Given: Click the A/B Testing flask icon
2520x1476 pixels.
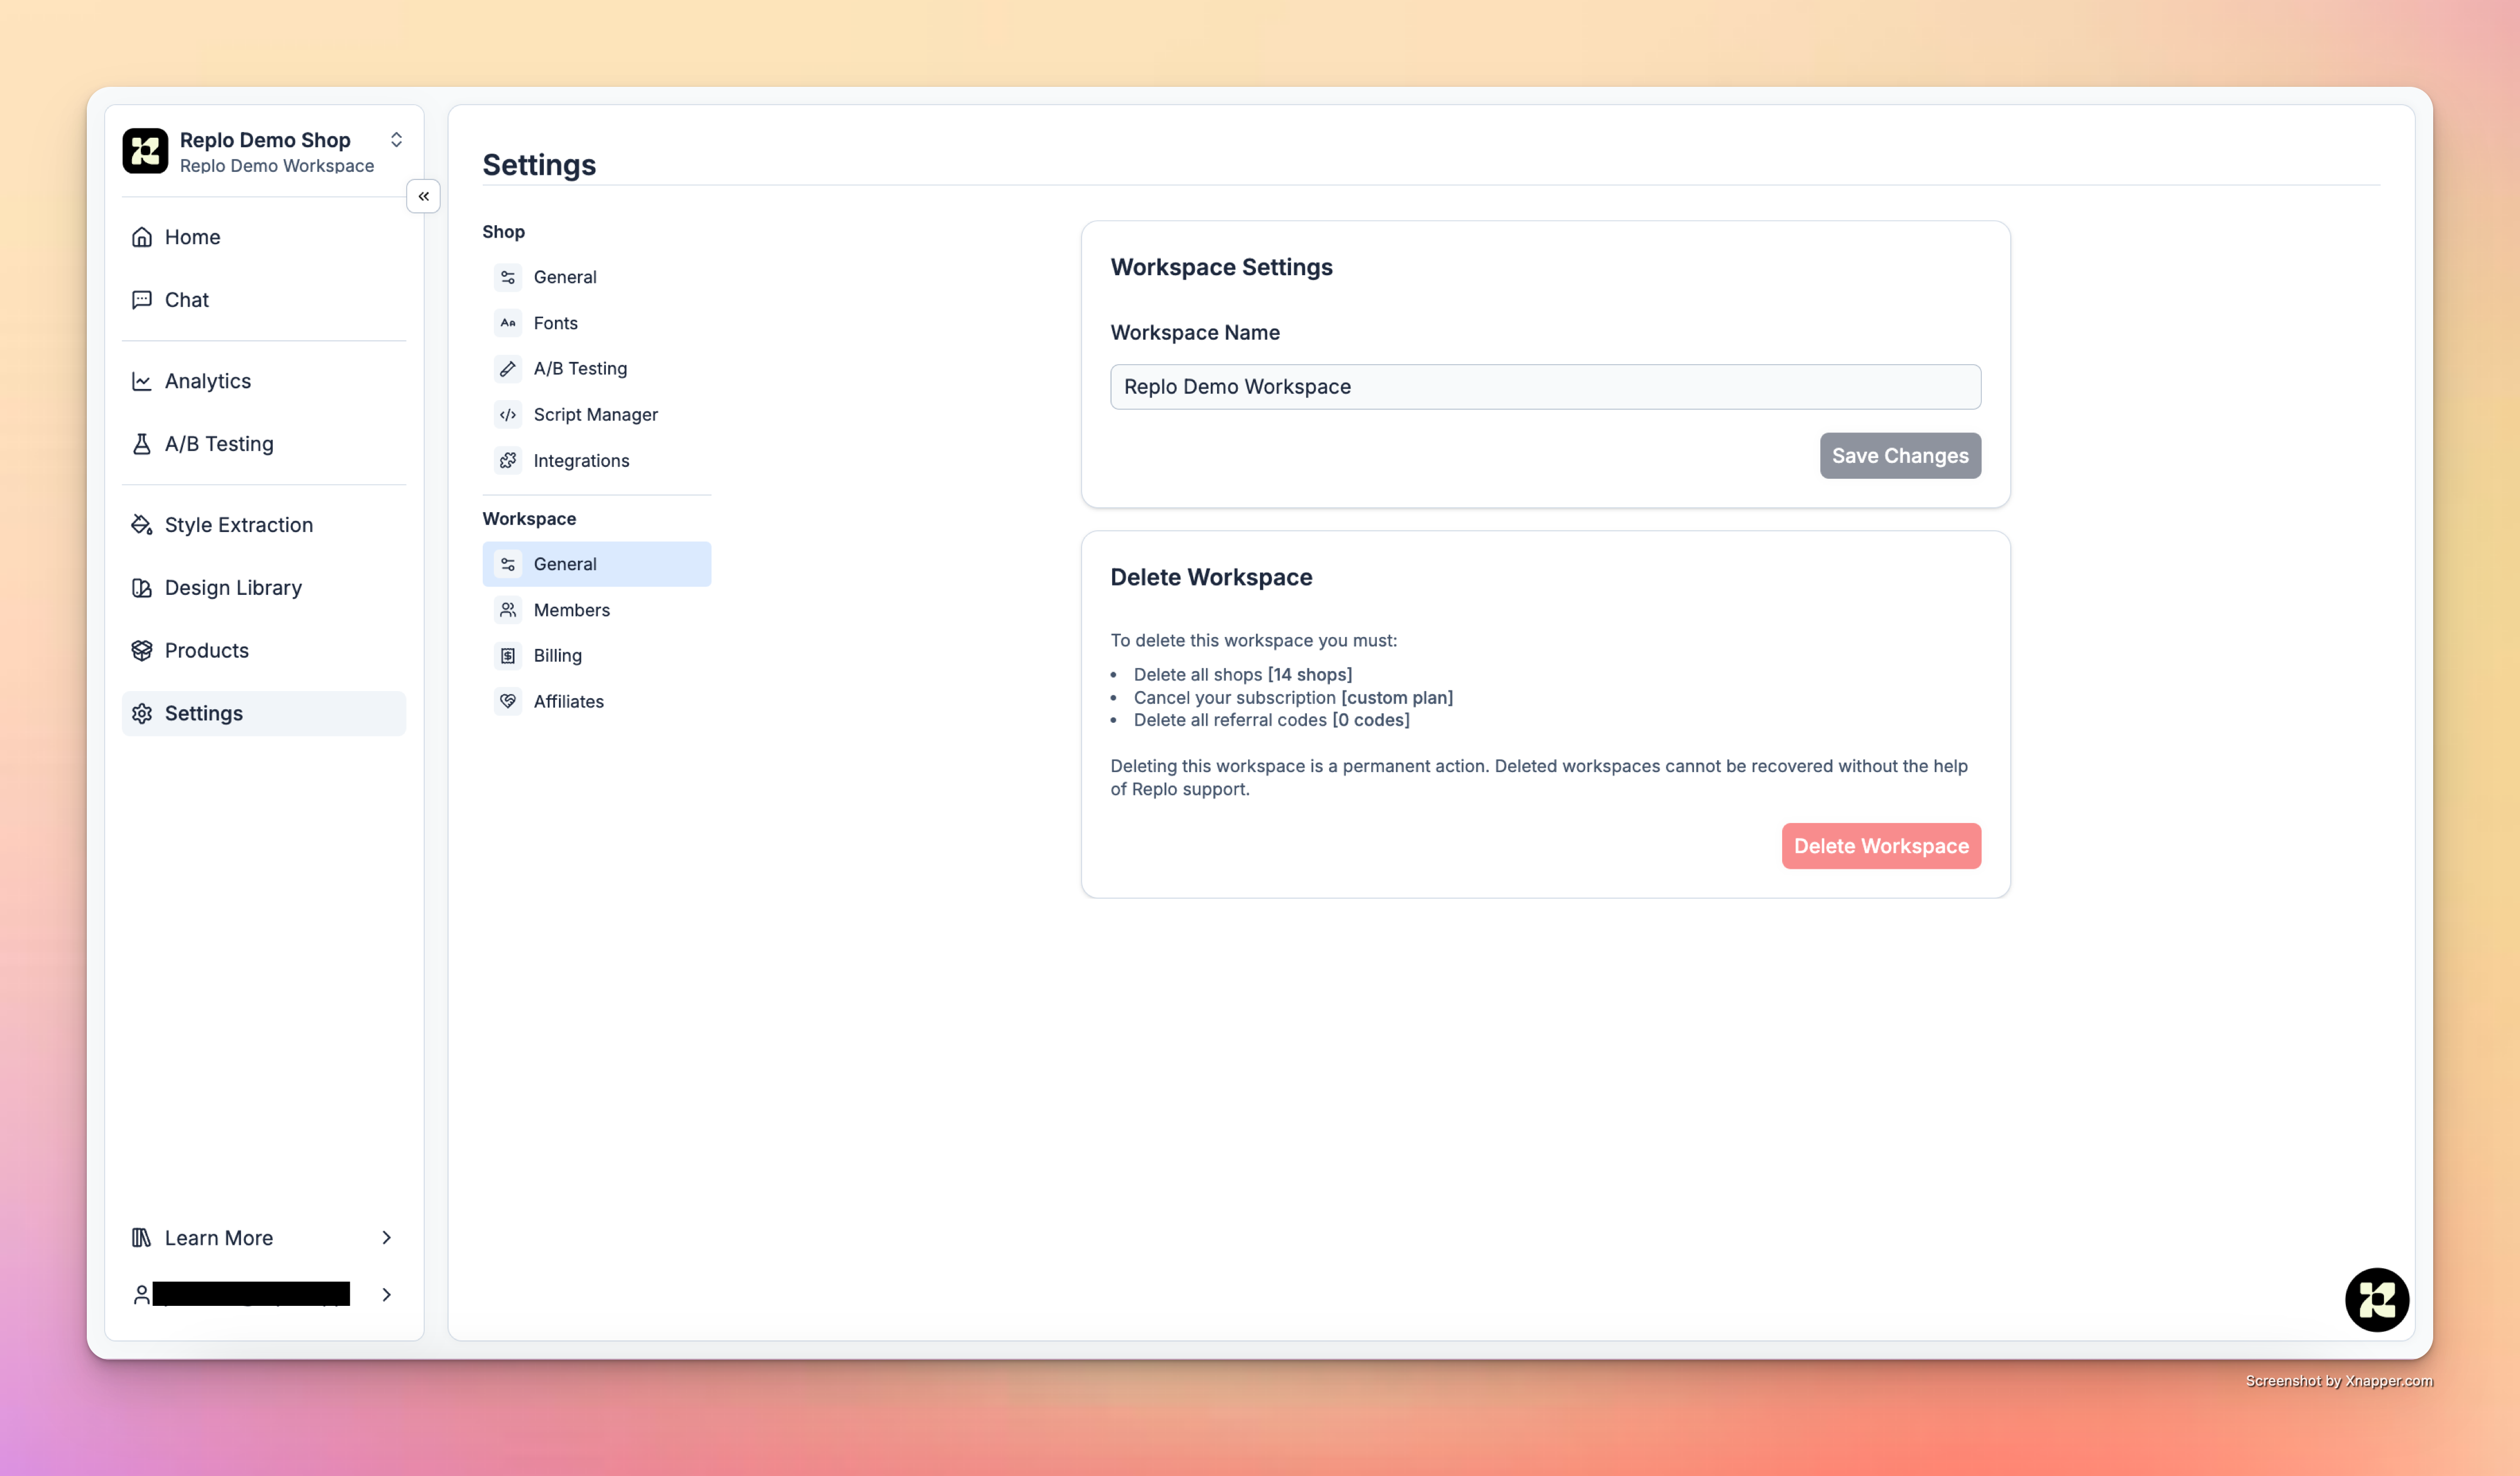Looking at the screenshot, I should tap(142, 444).
